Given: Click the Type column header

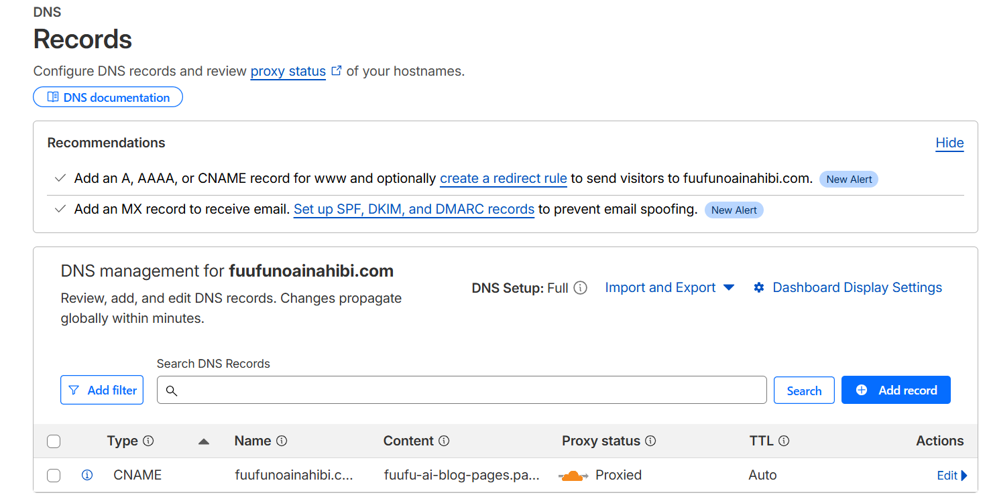Looking at the screenshot, I should point(122,441).
